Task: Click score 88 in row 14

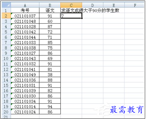Action: tap(50, 80)
